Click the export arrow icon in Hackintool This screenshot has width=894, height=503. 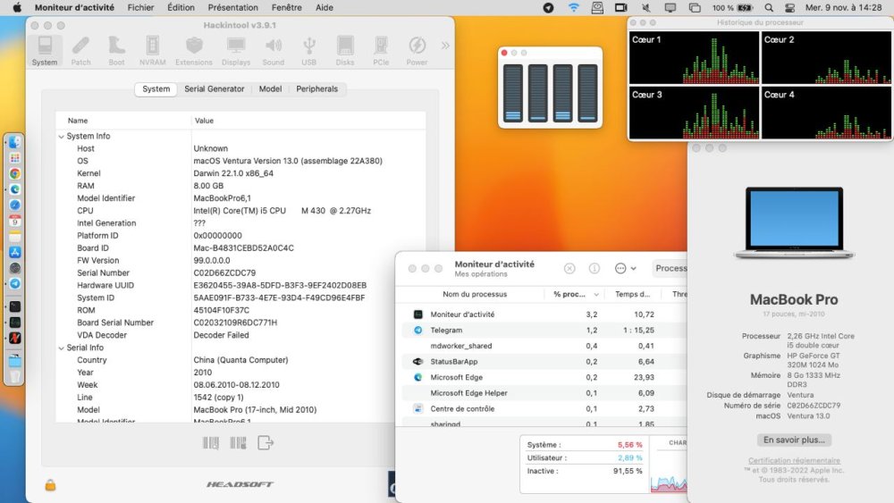266,442
